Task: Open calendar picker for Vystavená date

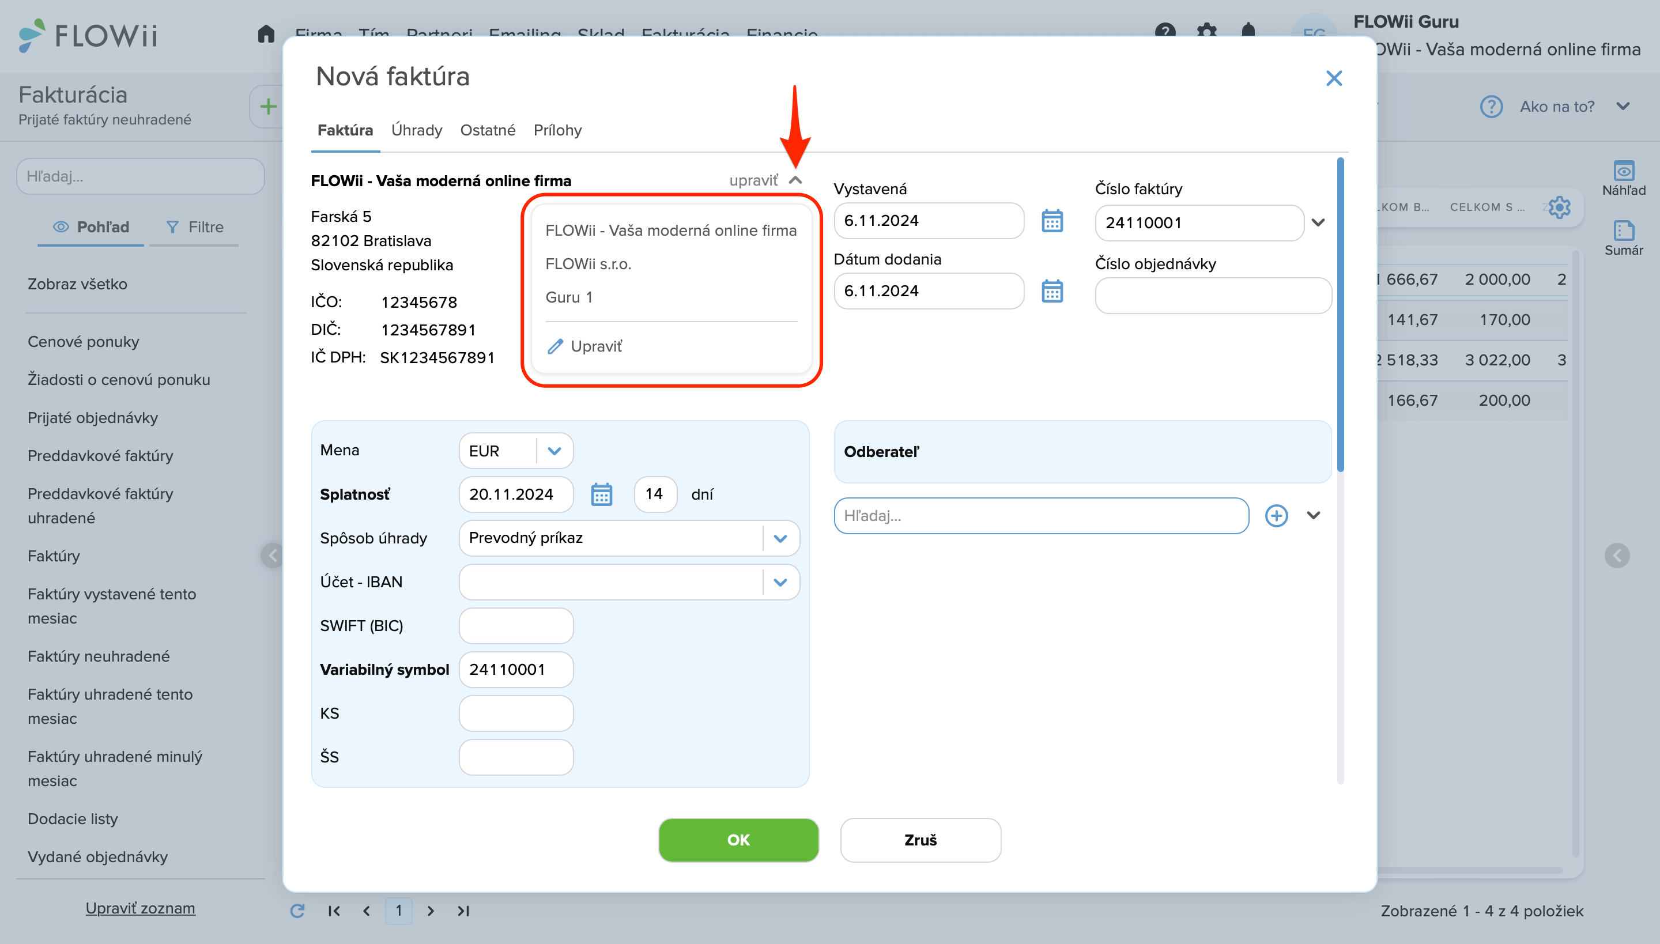Action: coord(1052,221)
